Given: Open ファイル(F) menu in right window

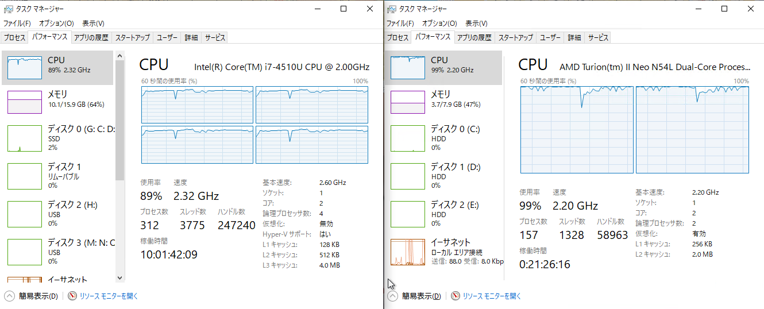Looking at the screenshot, I should [x=400, y=24].
